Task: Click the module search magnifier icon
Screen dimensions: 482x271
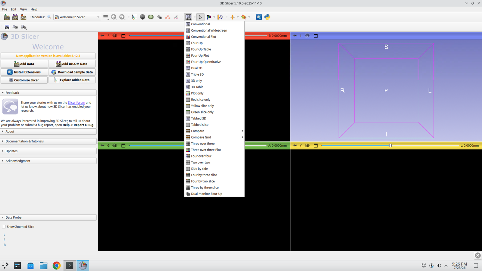Action: pyautogui.click(x=49, y=17)
